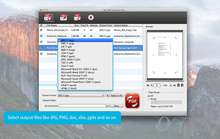Go to previous page in Preview
This screenshot has height=139, width=220.
152,85
